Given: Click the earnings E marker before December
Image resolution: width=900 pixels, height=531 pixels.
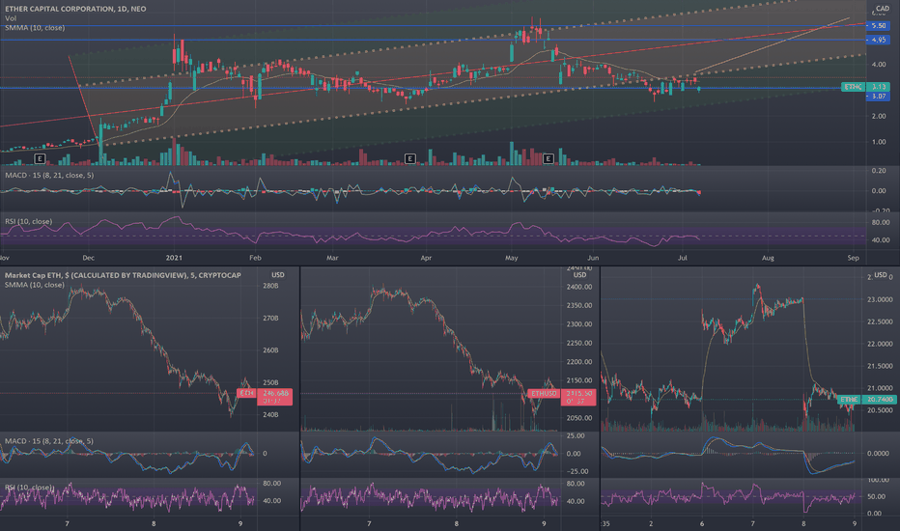Looking at the screenshot, I should pos(40,158).
